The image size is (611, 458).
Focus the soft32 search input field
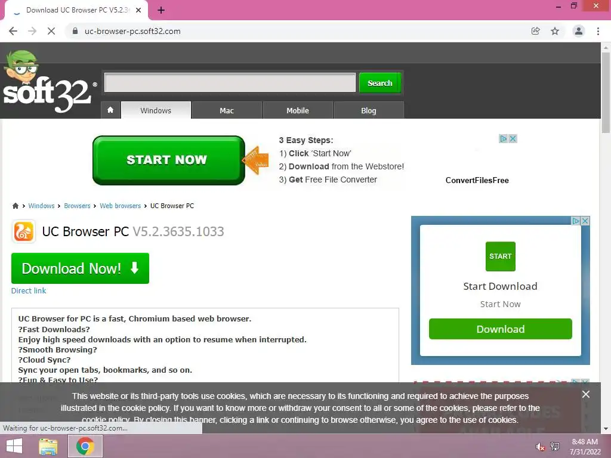(230, 82)
